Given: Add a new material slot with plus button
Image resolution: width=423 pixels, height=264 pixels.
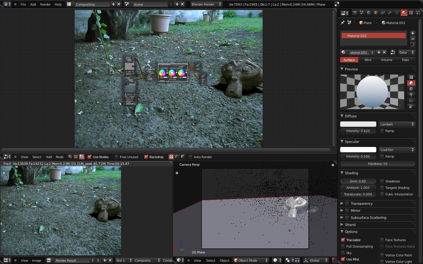Looking at the screenshot, I should pos(412,33).
